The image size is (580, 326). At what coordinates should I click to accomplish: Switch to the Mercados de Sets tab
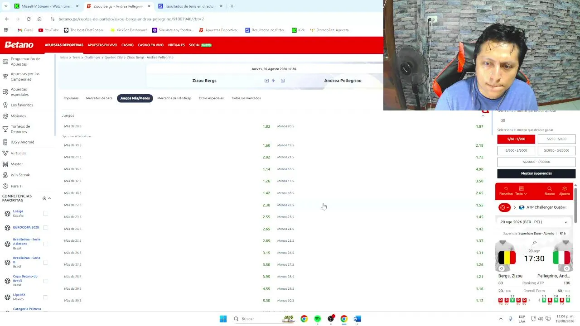(x=99, y=98)
